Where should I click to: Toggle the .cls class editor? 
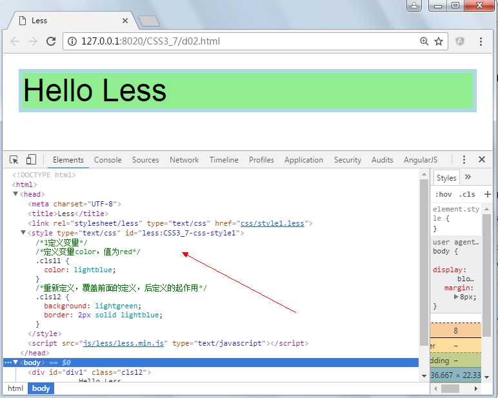pos(467,194)
